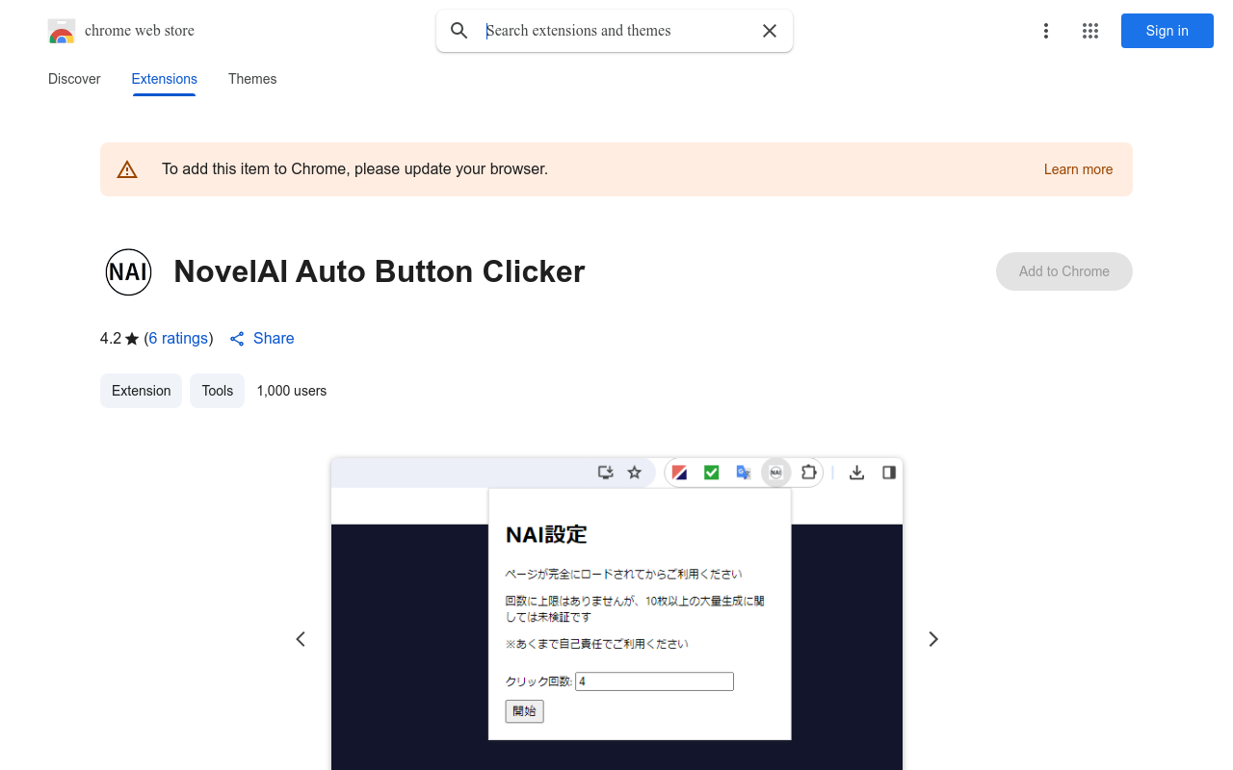Click the star icon beside the 4.2 rating
Screen dimensions: 1233x770
click(132, 339)
